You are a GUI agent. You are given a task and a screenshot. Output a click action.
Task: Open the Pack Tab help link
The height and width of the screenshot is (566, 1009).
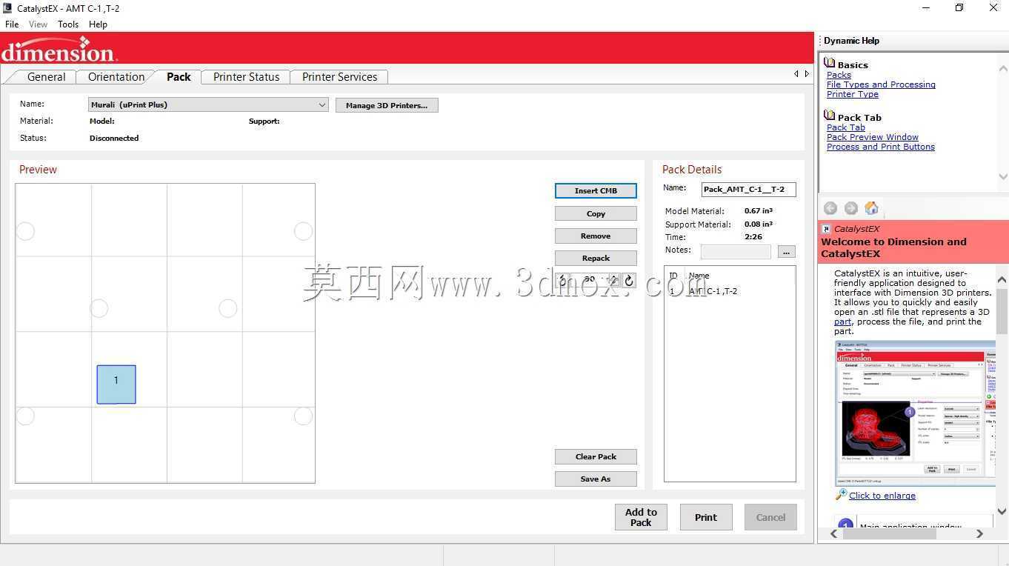click(x=846, y=127)
